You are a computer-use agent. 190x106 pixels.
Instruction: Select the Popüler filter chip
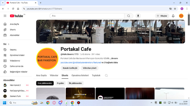tap(61, 83)
